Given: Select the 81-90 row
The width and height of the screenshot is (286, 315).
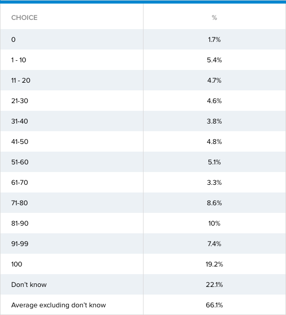Looking at the screenshot, I should click(143, 223).
